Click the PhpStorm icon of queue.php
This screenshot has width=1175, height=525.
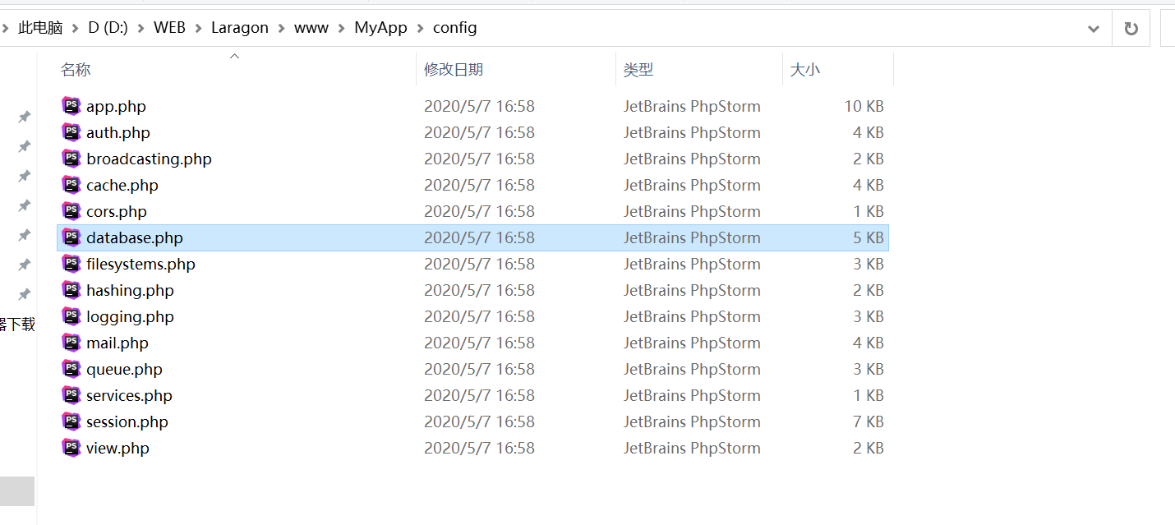[71, 368]
